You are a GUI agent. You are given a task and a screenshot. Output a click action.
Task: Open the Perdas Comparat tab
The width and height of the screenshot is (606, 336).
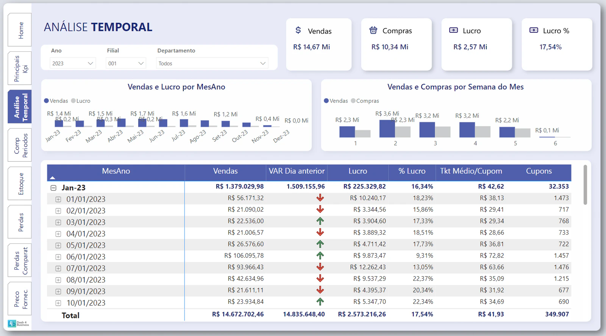click(20, 260)
